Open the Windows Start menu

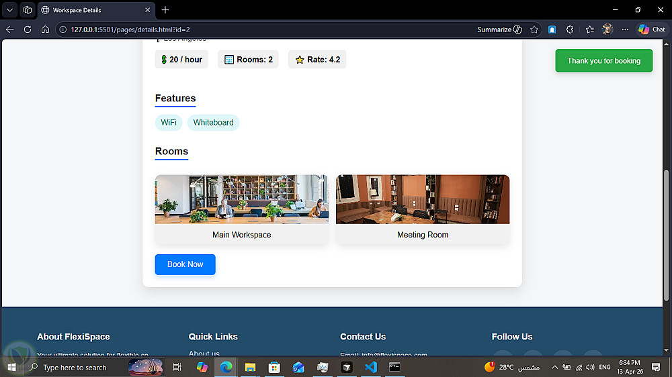point(12,367)
